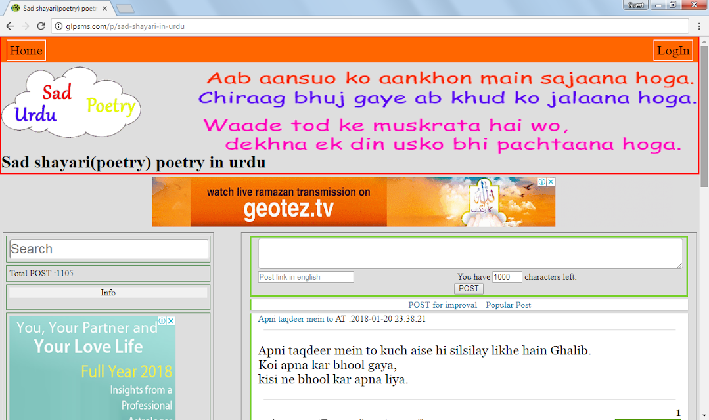Open POST for improval link

coord(443,305)
